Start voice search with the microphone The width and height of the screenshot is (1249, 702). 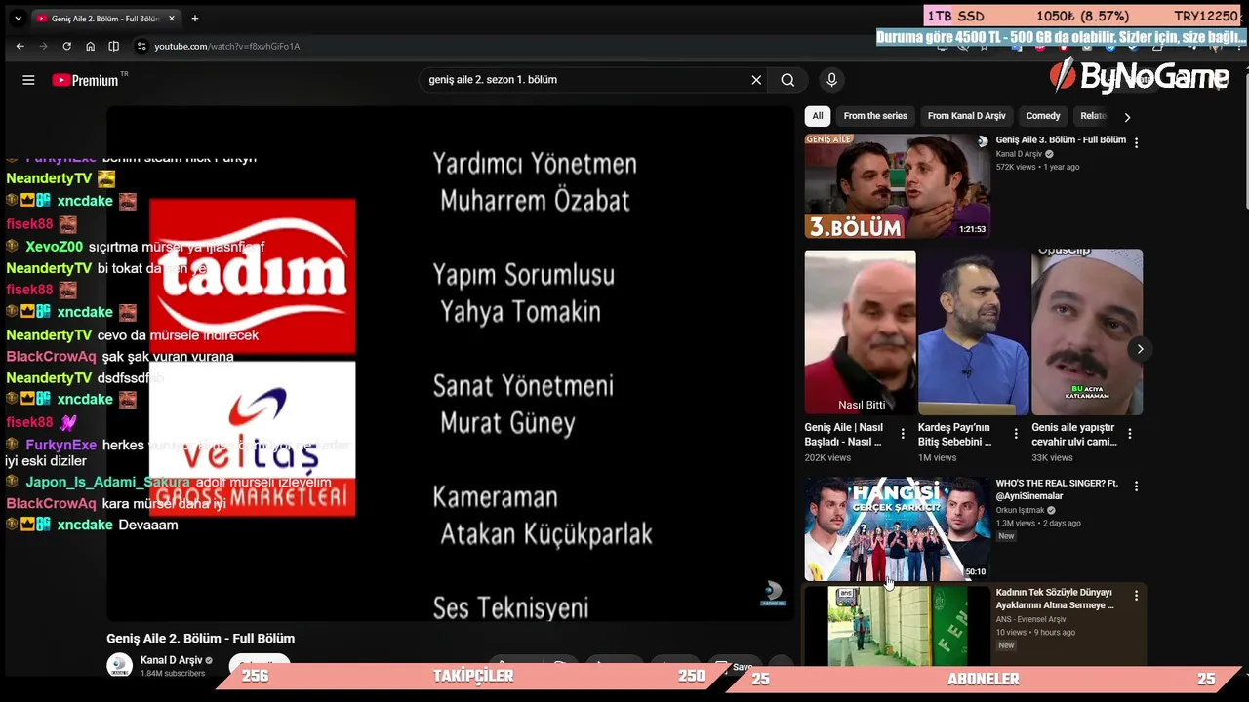point(831,80)
